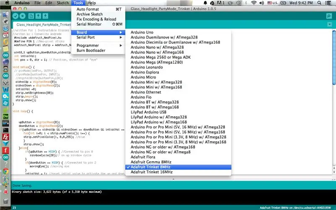Viewport: 336px width, 210px height.
Task: Click the Save sketch down-arrow icon
Action: pos(45,16)
